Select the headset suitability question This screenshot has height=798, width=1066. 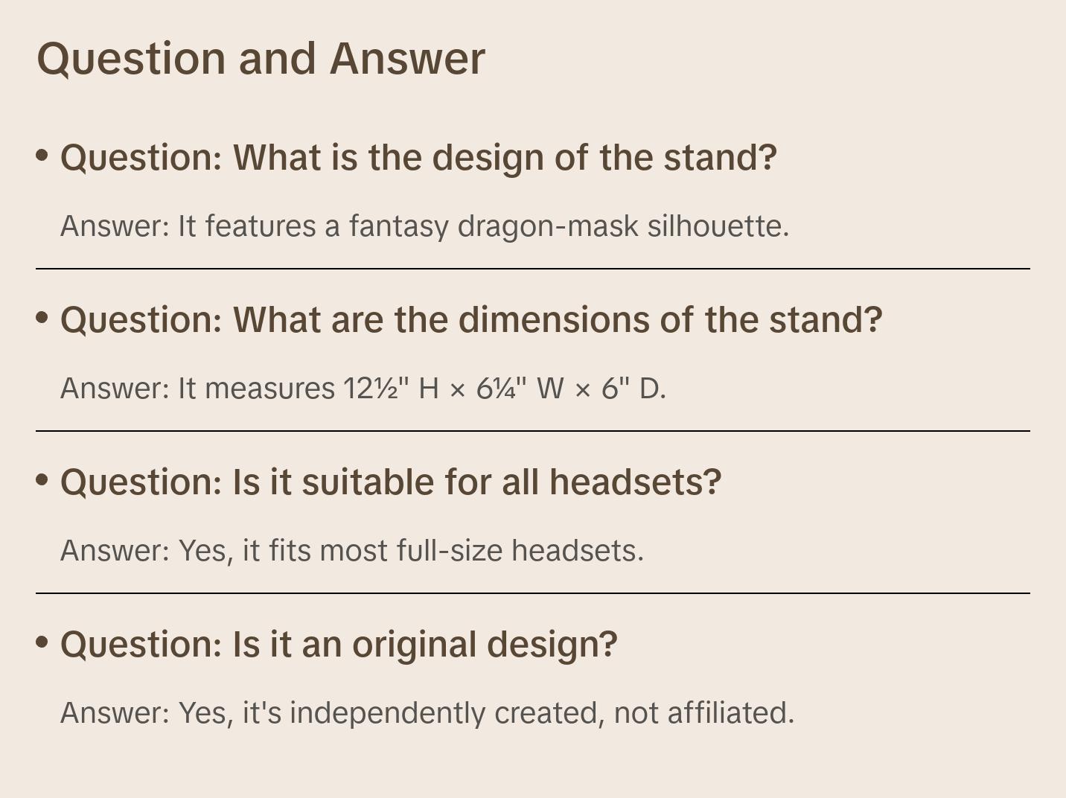[391, 482]
